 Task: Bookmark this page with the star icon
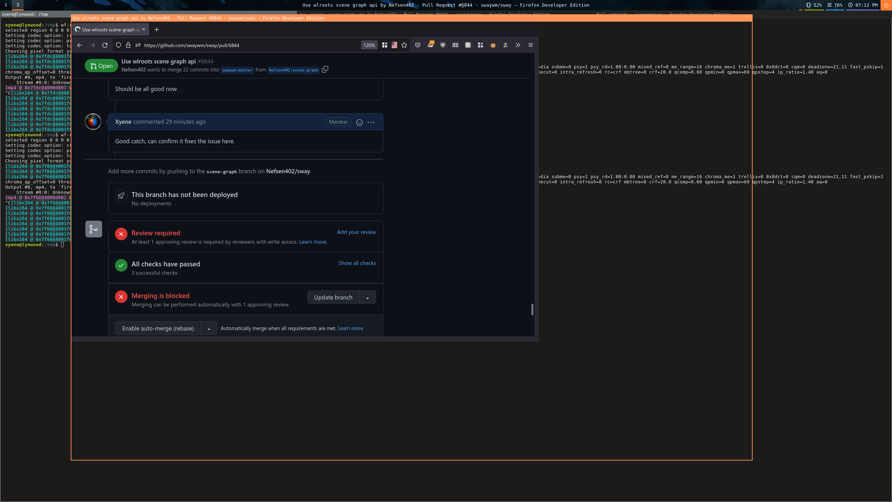tap(404, 45)
